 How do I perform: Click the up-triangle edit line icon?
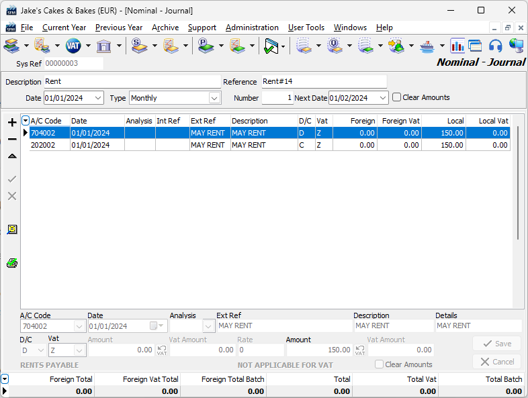[x=12, y=156]
